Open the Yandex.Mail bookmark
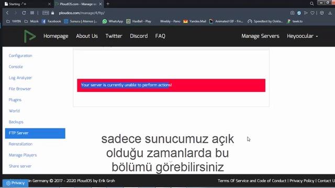 [x=195, y=21]
